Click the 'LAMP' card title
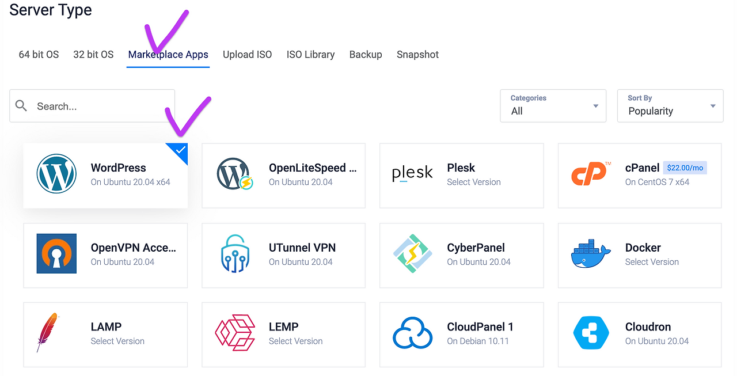Screen dimensions: 737x376 pos(107,326)
